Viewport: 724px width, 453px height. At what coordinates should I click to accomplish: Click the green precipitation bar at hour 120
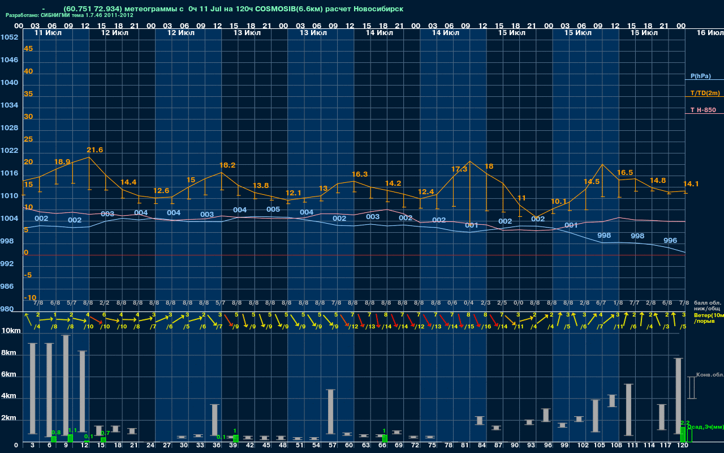click(x=683, y=435)
